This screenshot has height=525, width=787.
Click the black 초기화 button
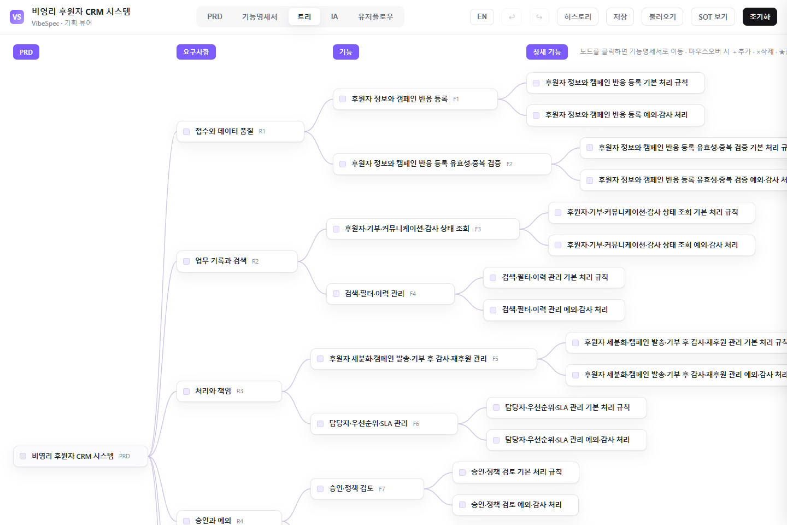tap(760, 17)
